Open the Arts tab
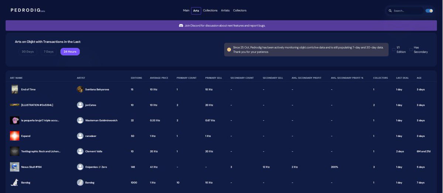 [196, 11]
